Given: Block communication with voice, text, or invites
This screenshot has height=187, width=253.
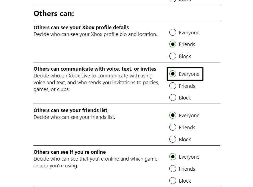Looking at the screenshot, I should coord(173,98).
